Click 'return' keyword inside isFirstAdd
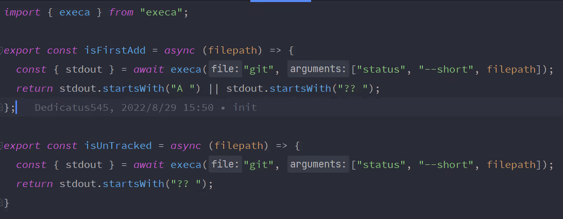Viewport: 563px width, 219px height. [35, 88]
